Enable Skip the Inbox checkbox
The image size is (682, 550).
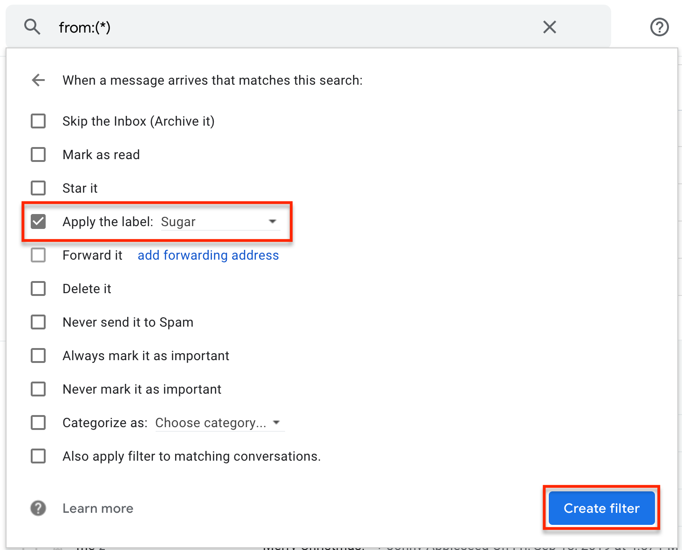(38, 121)
